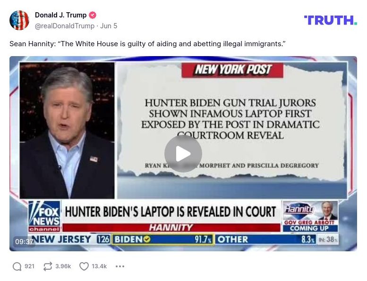Click the Hunter Biden's laptop chyron banner
This screenshot has height=281, width=367.
[171, 212]
